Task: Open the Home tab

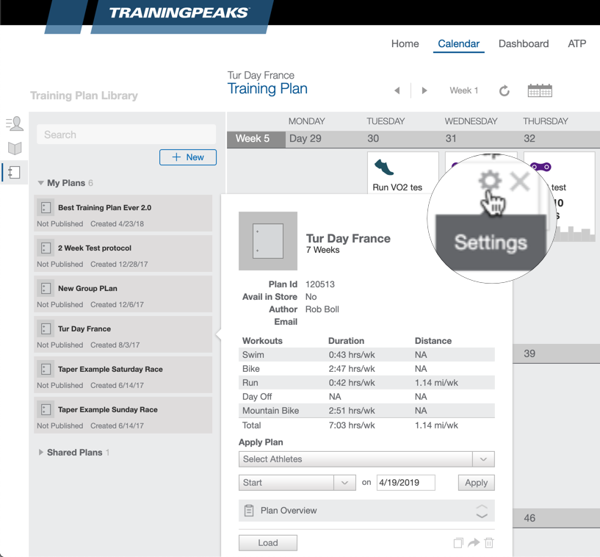Action: [405, 43]
